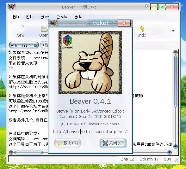Click the window resize grip in status bar
186x169 pixels.
(x=176, y=160)
